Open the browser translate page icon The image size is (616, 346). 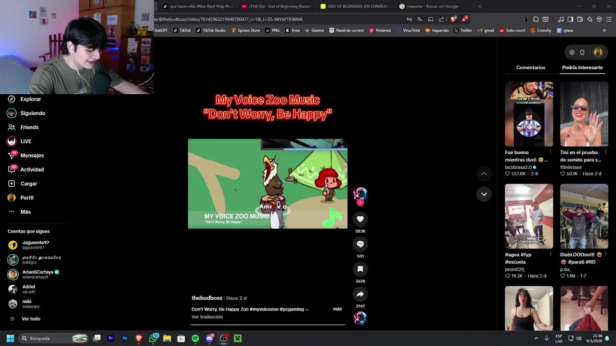[420, 19]
